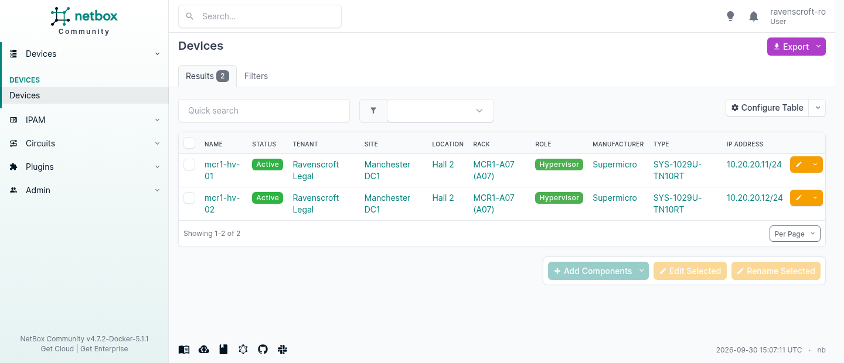
Task: Click the Quick search field
Action: point(264,111)
